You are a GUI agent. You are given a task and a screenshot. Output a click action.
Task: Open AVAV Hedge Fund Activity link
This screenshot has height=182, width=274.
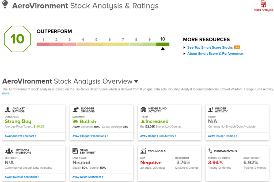tap(158, 136)
